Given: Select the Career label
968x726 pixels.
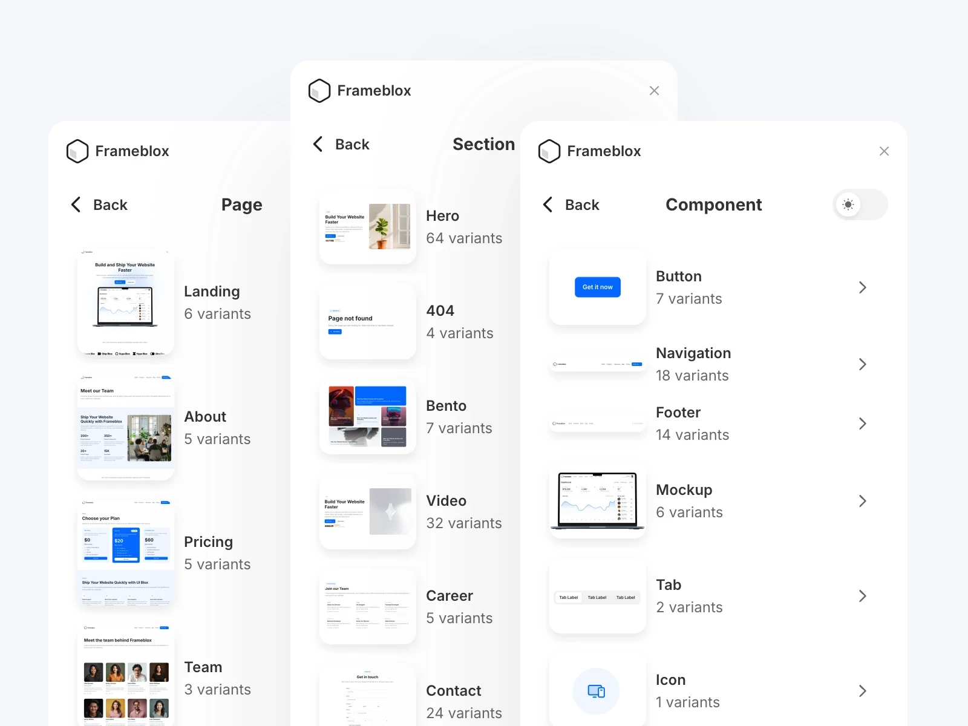Looking at the screenshot, I should click(x=450, y=596).
